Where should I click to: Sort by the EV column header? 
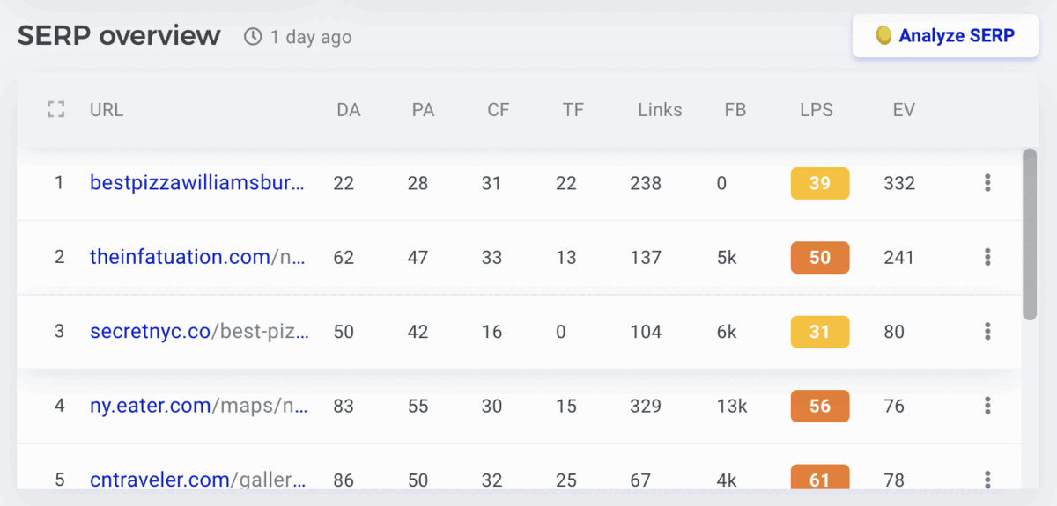pos(904,110)
